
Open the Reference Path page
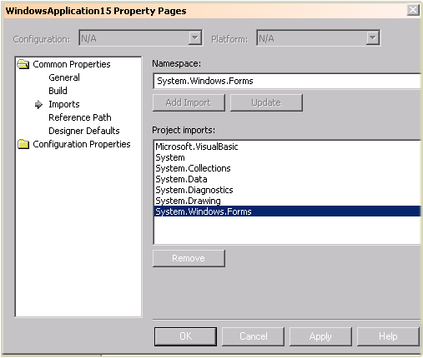tap(80, 117)
